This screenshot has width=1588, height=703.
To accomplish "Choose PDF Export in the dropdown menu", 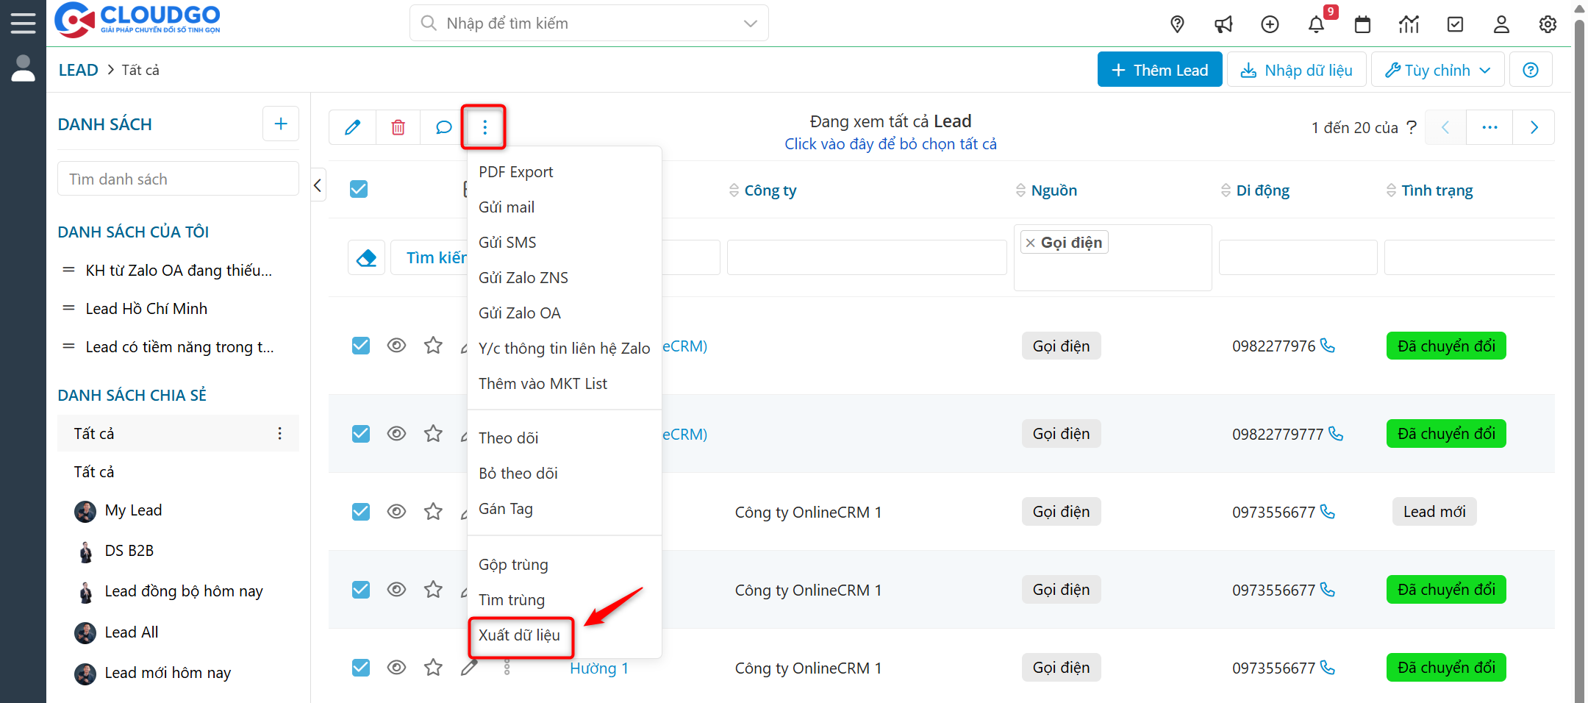I will tap(515, 172).
